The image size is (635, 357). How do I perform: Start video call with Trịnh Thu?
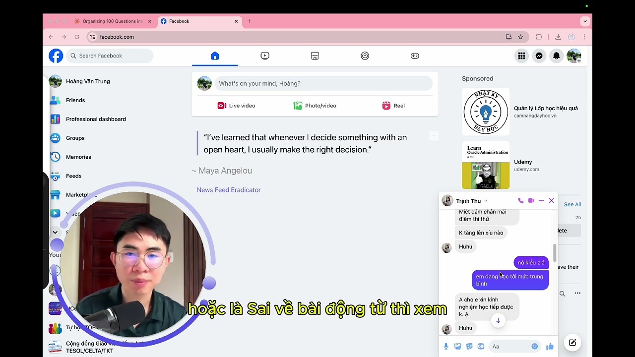[531, 201]
